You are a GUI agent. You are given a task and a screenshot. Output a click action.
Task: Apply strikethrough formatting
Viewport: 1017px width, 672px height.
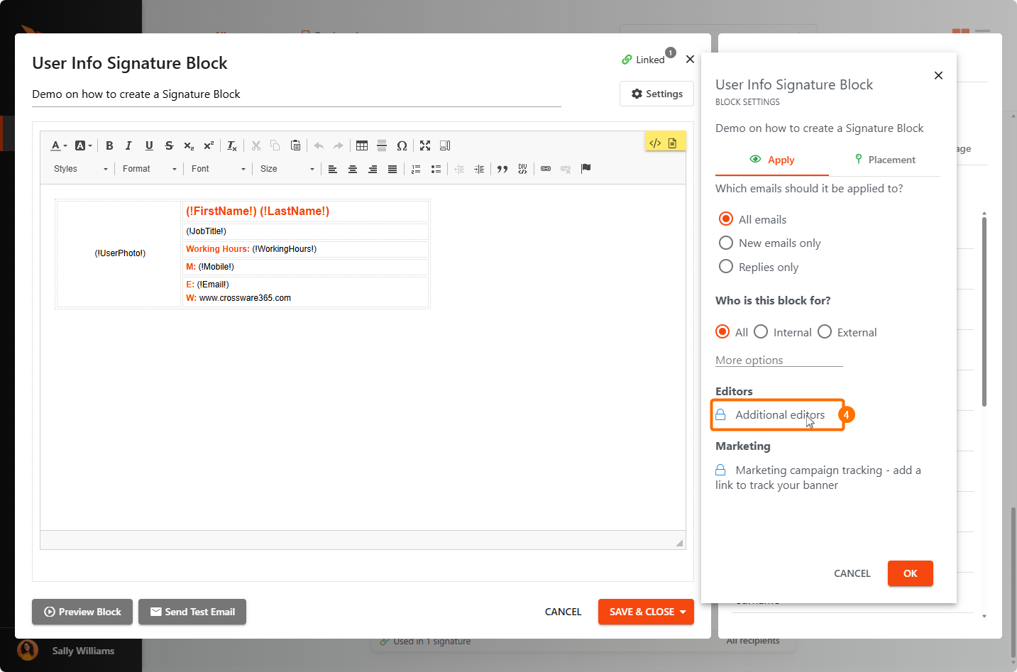pyautogui.click(x=169, y=145)
